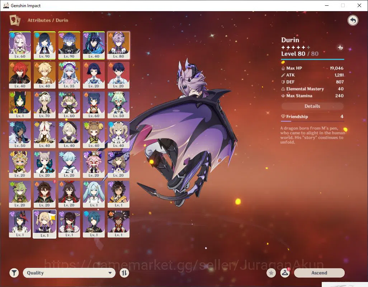Select the gold-crowned Geo child Lv. 20

(x=20, y=165)
